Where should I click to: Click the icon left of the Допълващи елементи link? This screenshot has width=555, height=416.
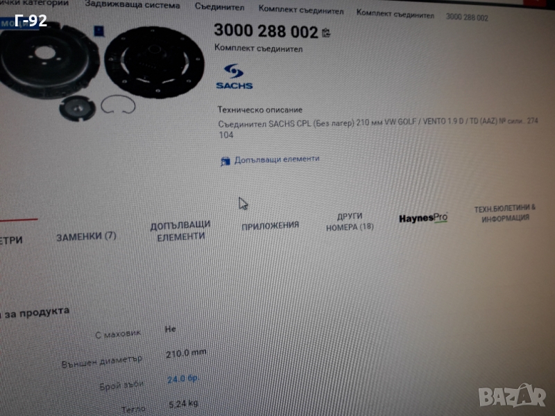225,161
